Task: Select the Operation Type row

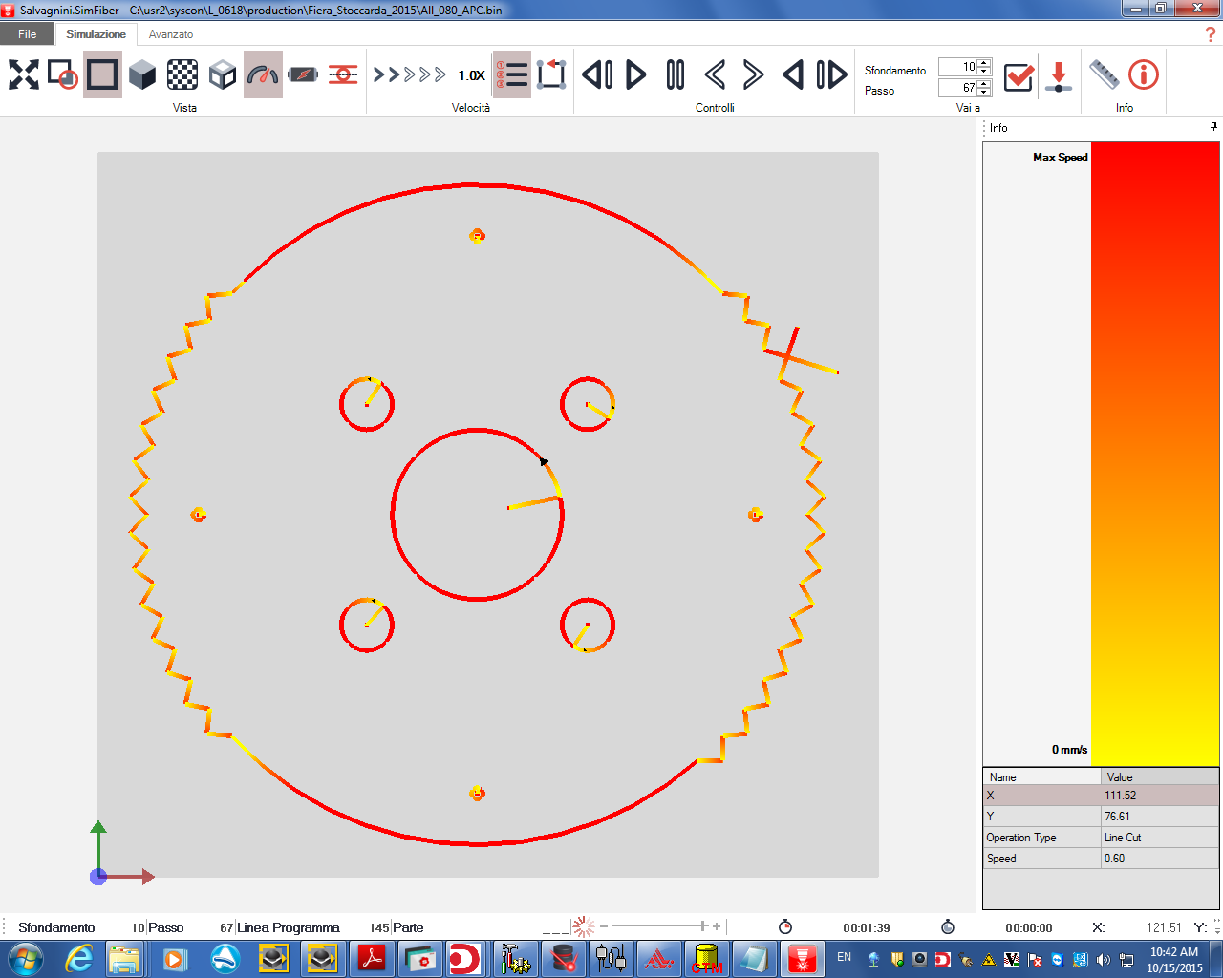Action: [x=1101, y=838]
